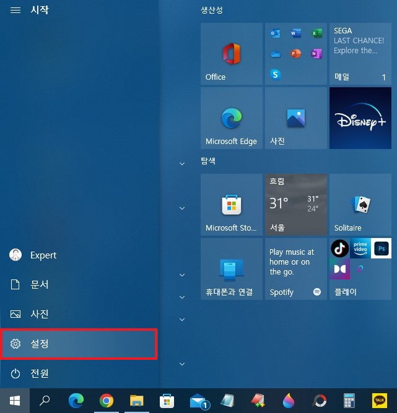Expand the Start menu hamburger button

(x=15, y=10)
